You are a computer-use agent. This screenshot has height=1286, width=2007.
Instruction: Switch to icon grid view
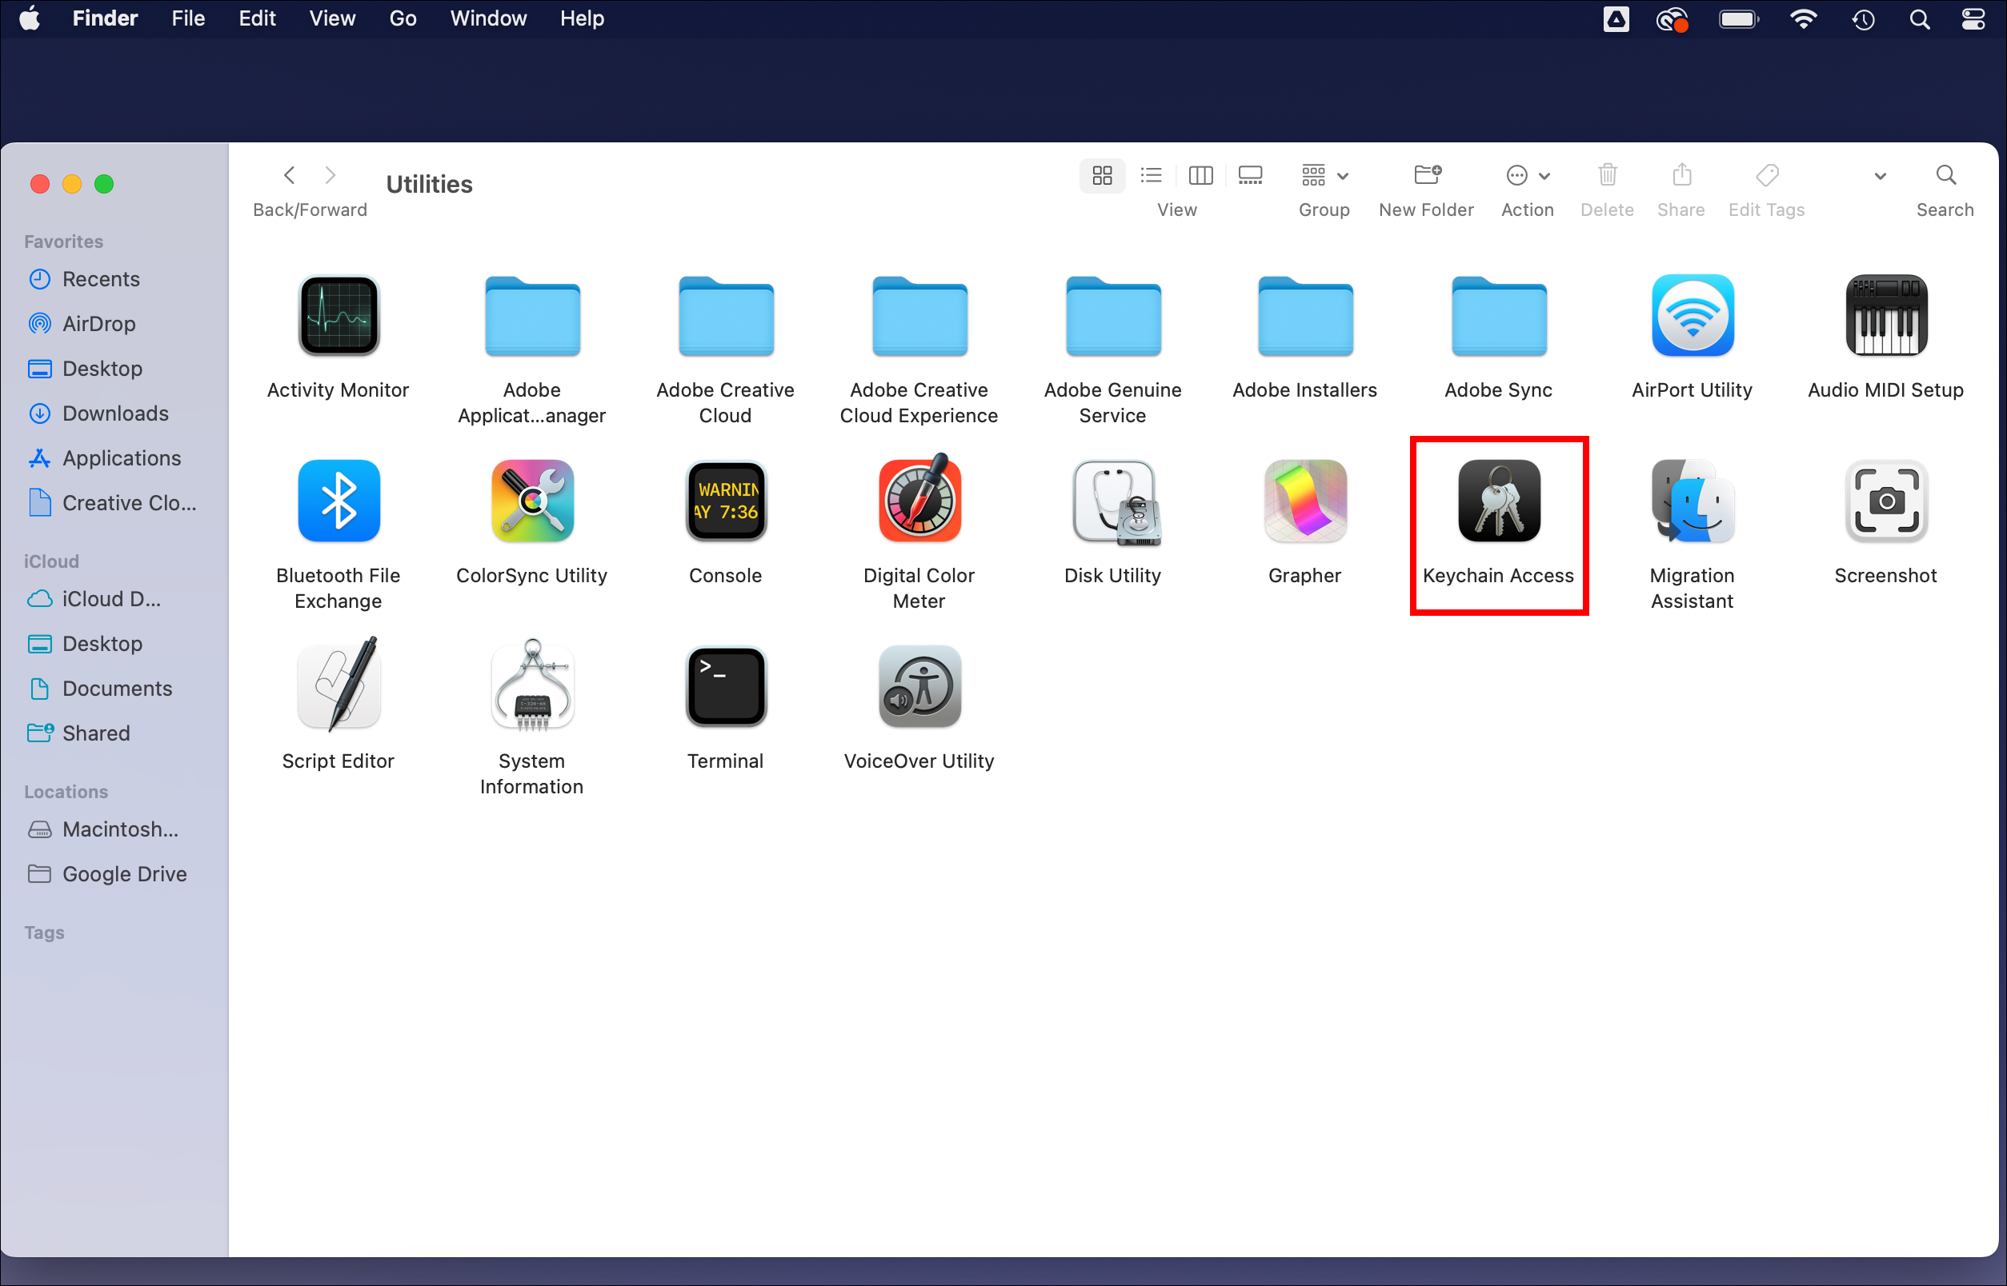click(1101, 175)
